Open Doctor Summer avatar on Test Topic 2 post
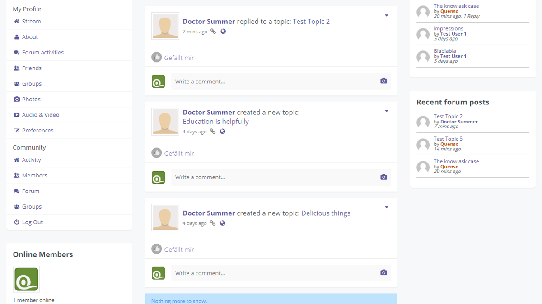 pyautogui.click(x=165, y=26)
